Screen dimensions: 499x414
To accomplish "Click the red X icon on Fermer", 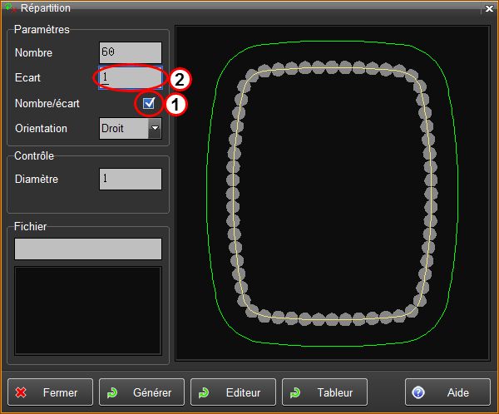I will click(22, 393).
